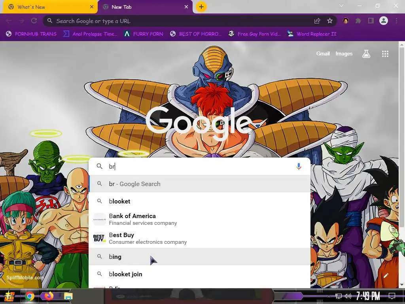Select the New Tab browser tab
The height and width of the screenshot is (304, 405).
pyautogui.click(x=145, y=7)
